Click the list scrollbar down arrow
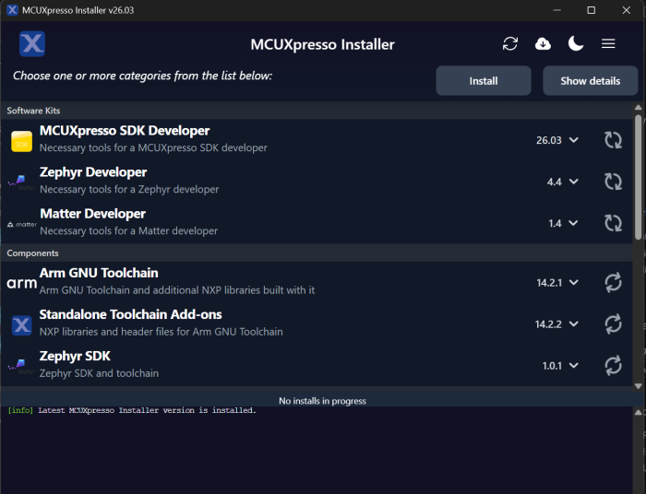Image resolution: width=646 pixels, height=494 pixels. [639, 386]
